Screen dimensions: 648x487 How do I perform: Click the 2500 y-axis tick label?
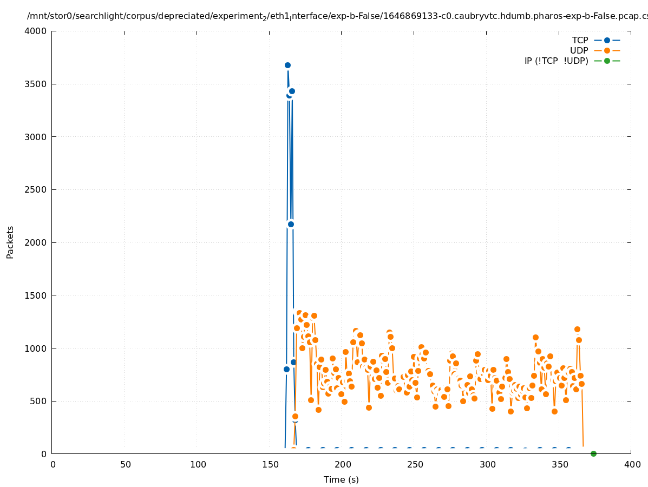click(36, 190)
